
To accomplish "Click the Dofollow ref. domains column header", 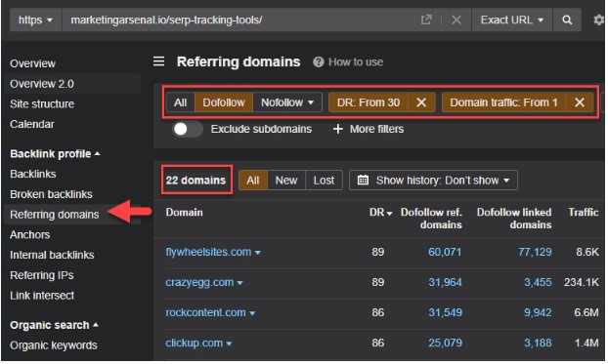I will pyautogui.click(x=431, y=219).
